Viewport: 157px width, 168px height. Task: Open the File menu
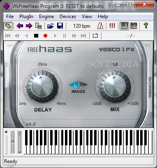[10, 17]
